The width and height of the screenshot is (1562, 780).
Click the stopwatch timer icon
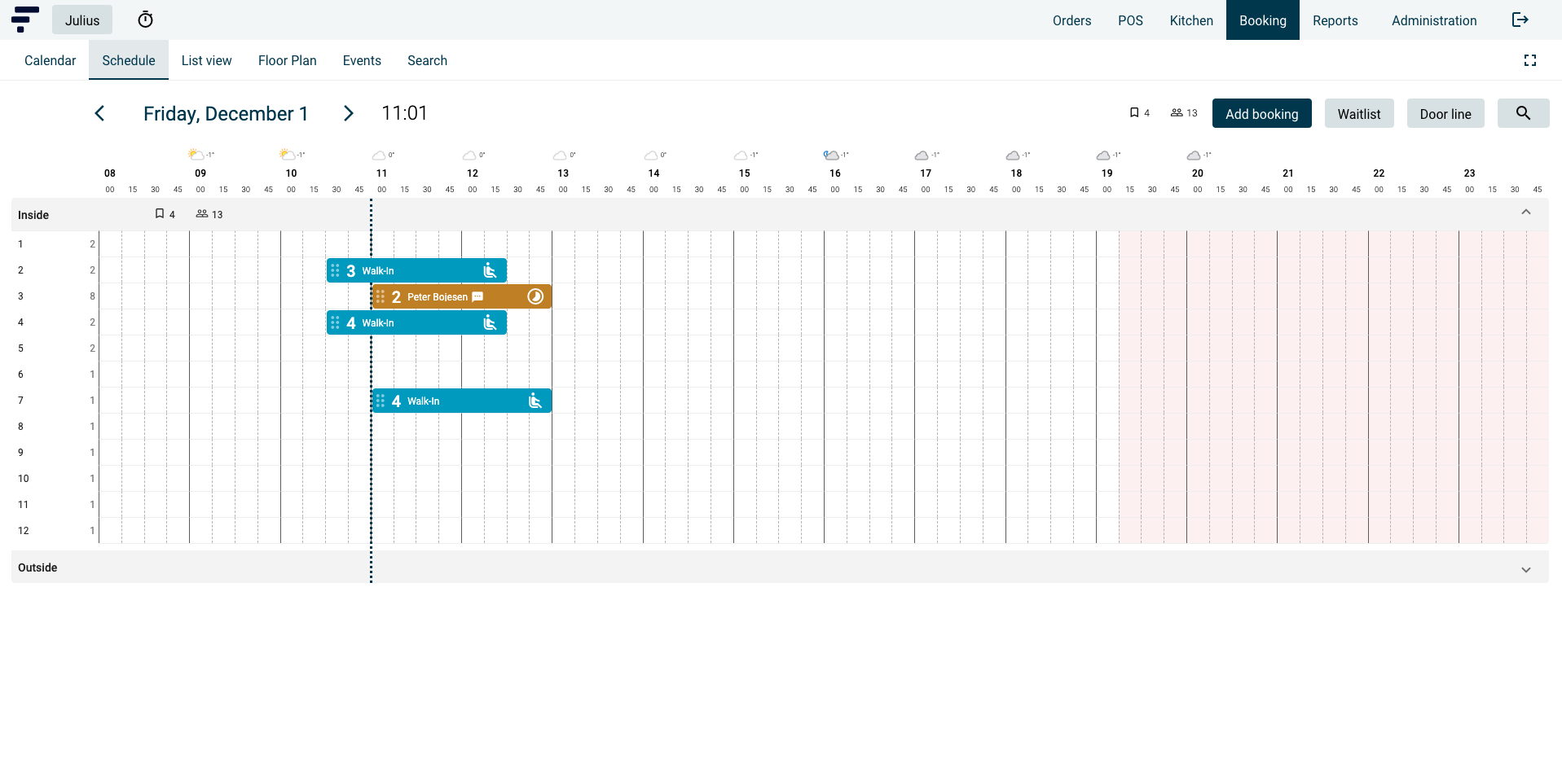pos(145,20)
